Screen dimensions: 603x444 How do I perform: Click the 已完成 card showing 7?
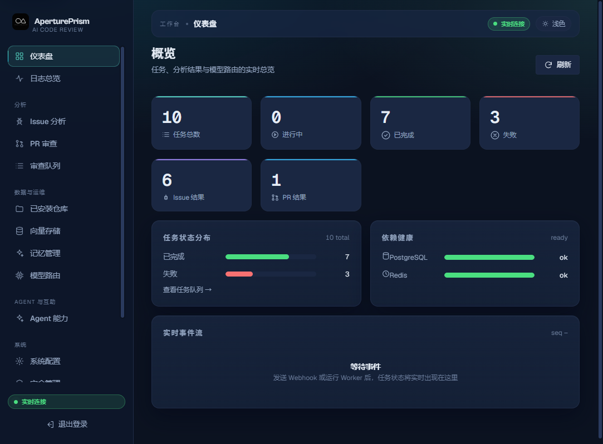click(420, 123)
